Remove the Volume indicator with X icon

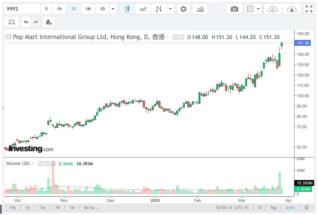(x=53, y=164)
